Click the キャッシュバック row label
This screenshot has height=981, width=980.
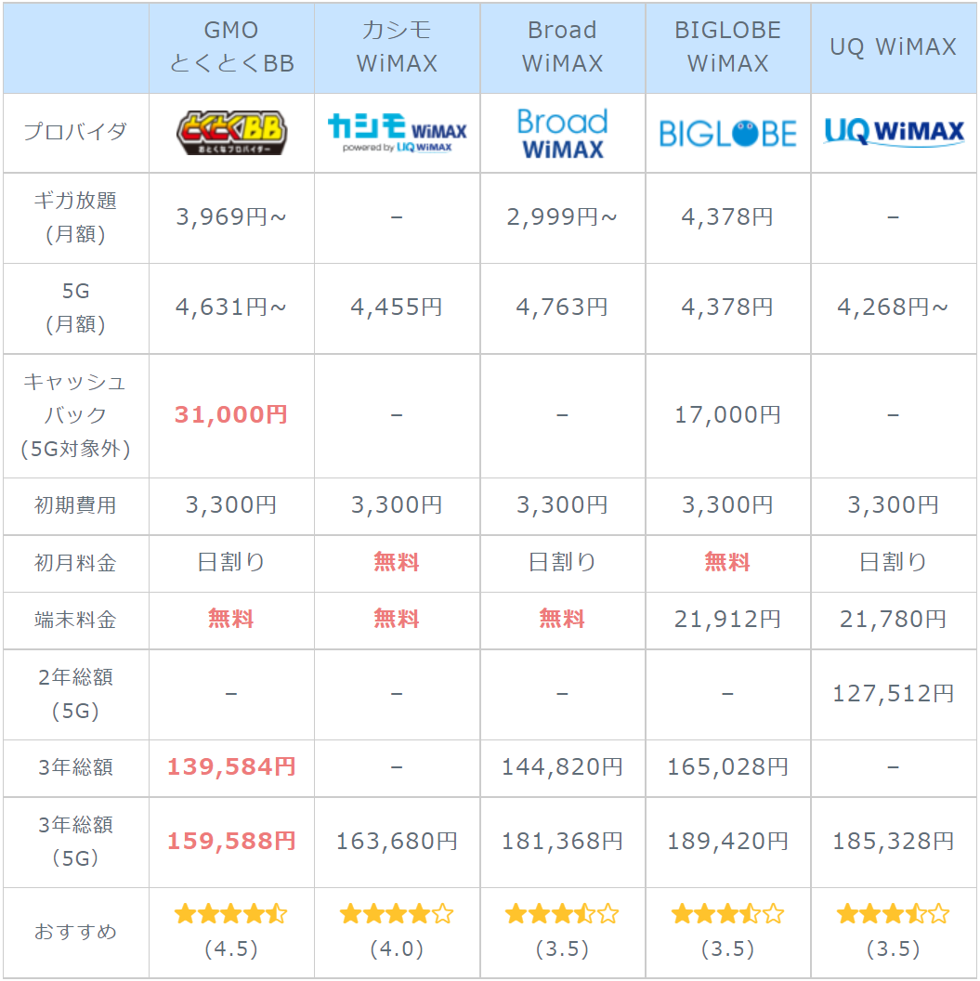click(75, 415)
